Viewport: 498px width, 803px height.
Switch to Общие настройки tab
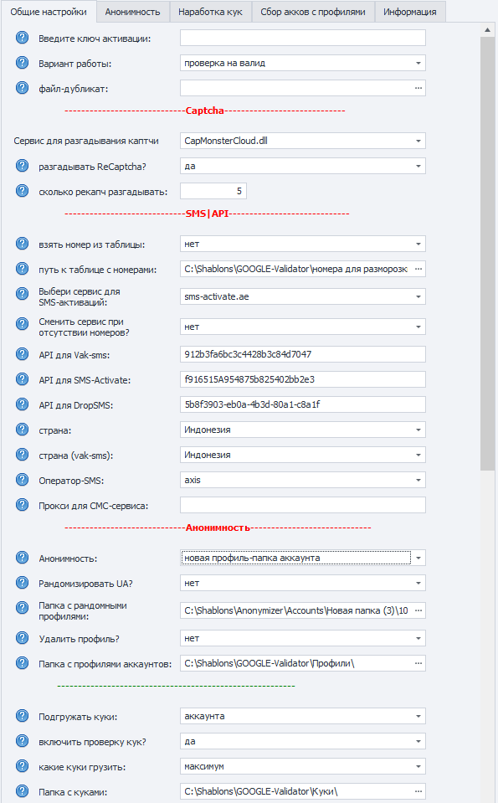click(49, 11)
